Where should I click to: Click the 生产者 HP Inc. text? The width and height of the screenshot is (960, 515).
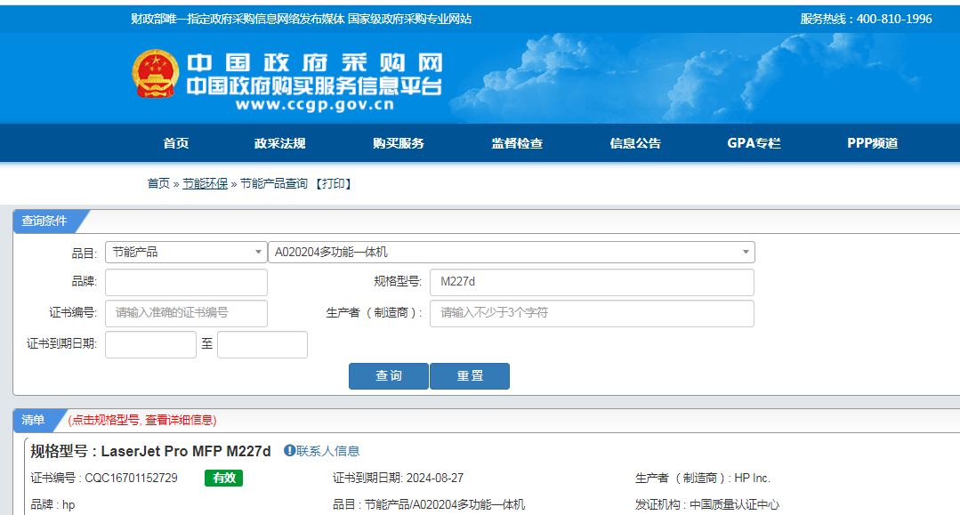(x=703, y=479)
